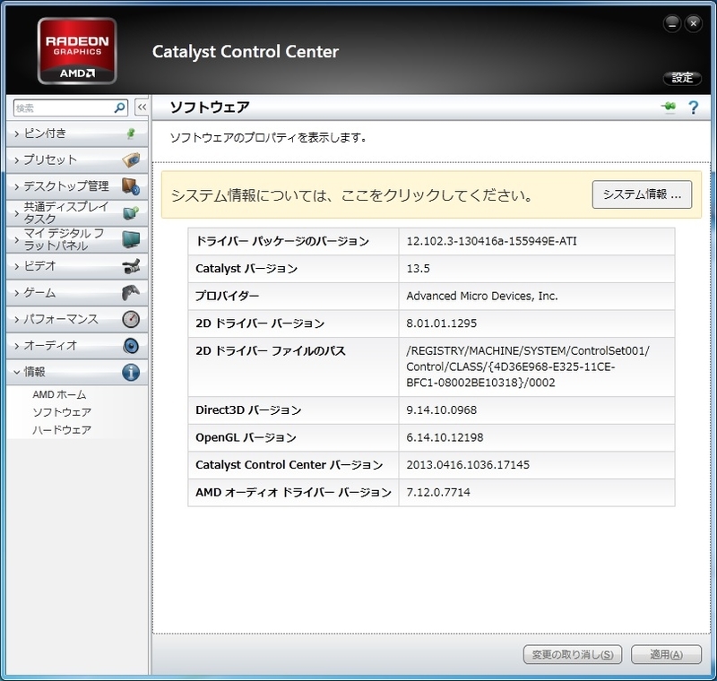Click the 共通ディスプレイ タスク monitor icon
The image size is (717, 681).
click(x=131, y=213)
